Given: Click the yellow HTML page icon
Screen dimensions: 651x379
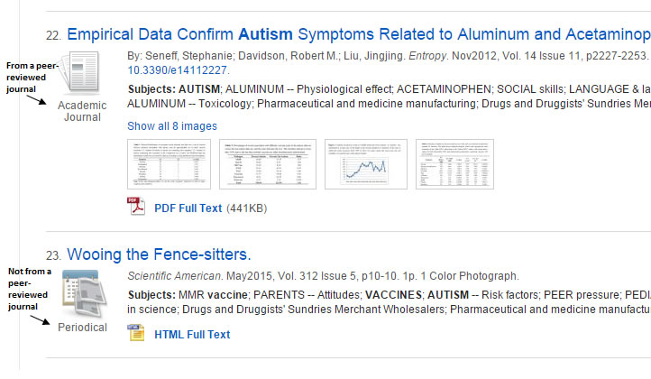Looking at the screenshot, I should pos(136,333).
